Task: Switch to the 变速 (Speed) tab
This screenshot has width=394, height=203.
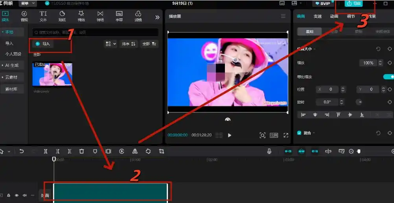Action: pos(317,16)
